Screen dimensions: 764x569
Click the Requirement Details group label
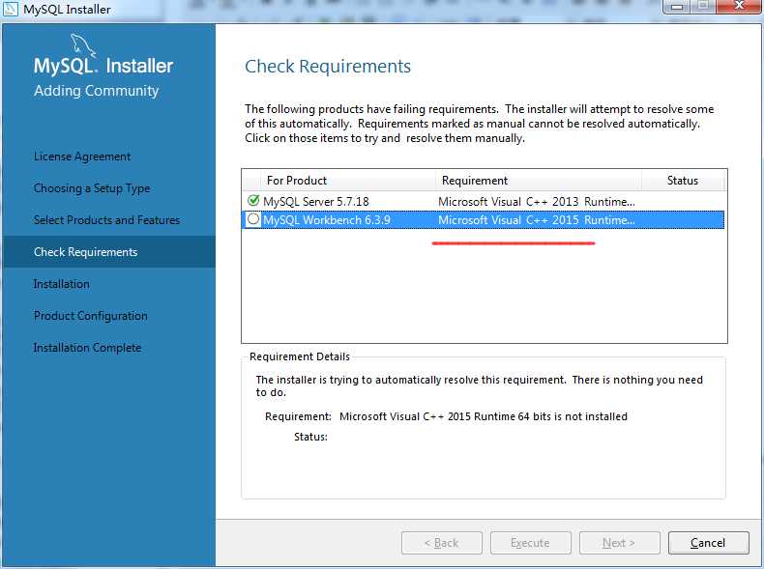(x=300, y=356)
